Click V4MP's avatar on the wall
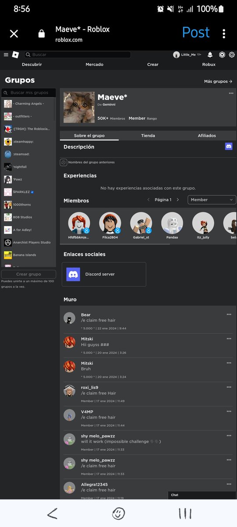Screen dimensions: 237x527 [x=69, y=415]
